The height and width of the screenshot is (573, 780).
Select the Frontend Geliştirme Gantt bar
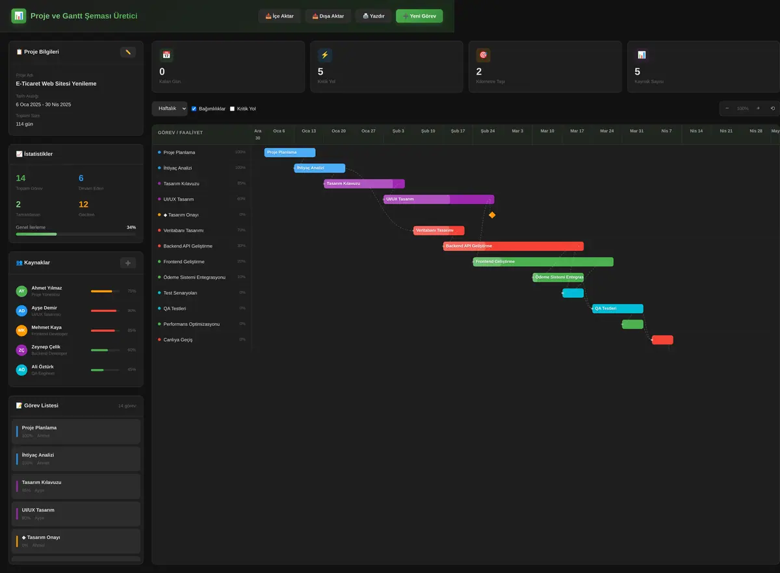click(x=543, y=262)
